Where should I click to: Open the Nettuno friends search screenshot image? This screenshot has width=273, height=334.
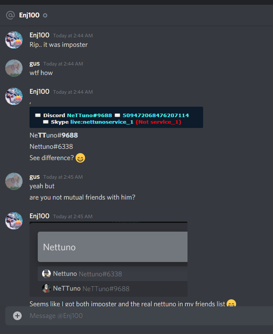tap(109, 259)
